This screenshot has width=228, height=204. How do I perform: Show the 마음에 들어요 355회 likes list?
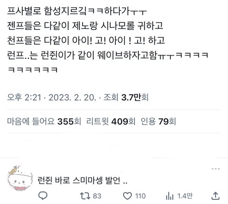(x=44, y=121)
